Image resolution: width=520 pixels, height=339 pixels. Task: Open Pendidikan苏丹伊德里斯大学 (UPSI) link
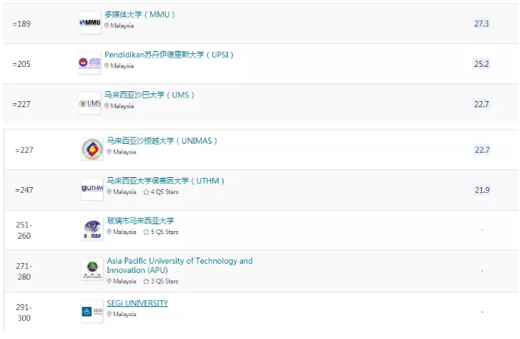click(169, 55)
